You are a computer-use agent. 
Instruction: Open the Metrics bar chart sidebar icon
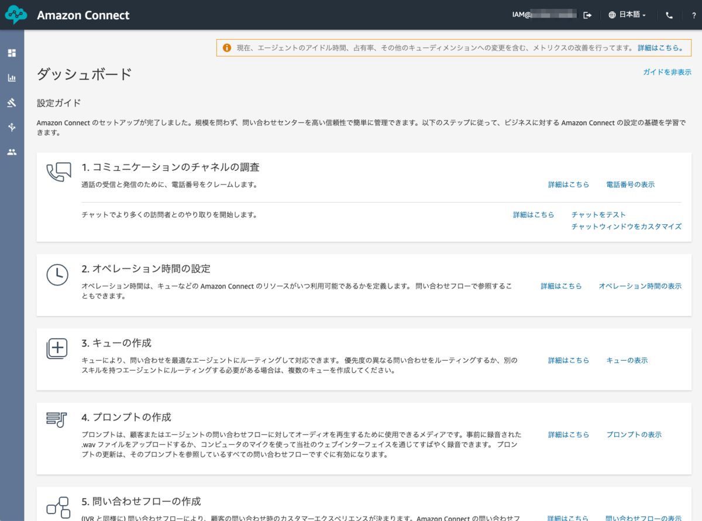(12, 78)
